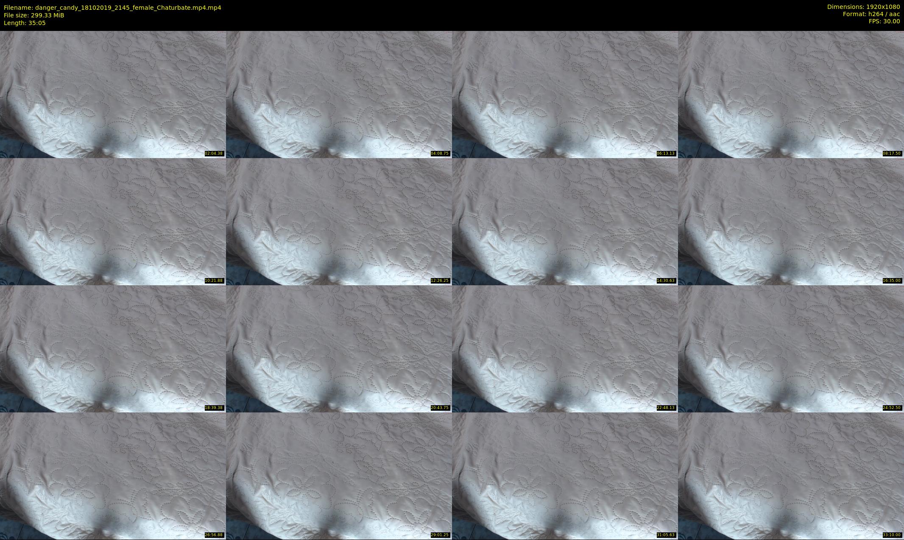
Task: Click the 'Length: 35:05' text
Action: pyautogui.click(x=25, y=23)
